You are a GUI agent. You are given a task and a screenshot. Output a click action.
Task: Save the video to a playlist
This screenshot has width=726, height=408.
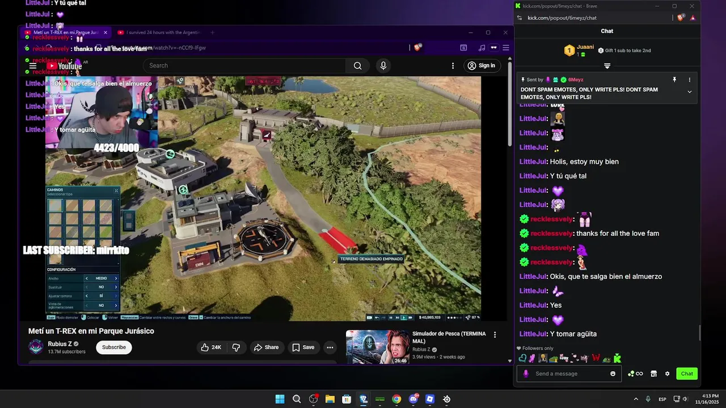pyautogui.click(x=303, y=347)
